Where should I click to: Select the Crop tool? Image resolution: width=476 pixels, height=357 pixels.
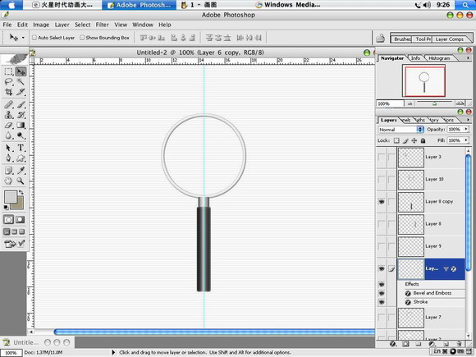click(8, 92)
